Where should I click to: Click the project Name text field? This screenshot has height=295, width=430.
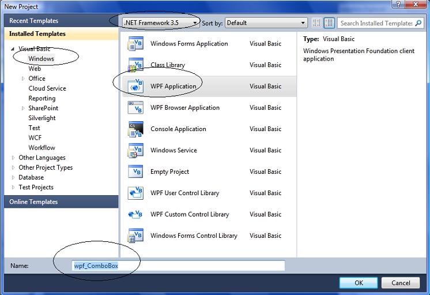pyautogui.click(x=179, y=266)
